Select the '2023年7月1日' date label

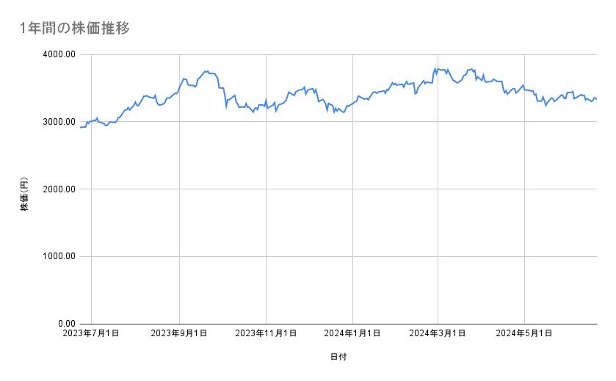(x=92, y=333)
